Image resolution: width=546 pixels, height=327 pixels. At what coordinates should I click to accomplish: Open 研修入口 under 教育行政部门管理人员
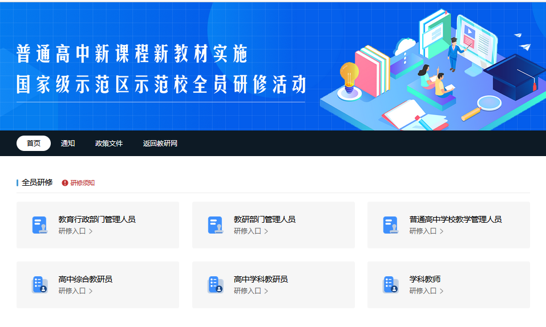point(75,231)
